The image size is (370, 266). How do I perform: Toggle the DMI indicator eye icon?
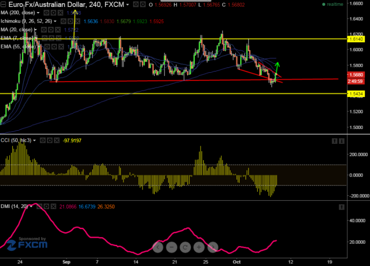(x=40, y=206)
